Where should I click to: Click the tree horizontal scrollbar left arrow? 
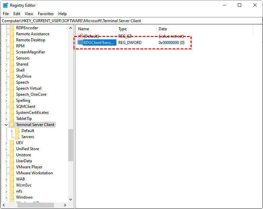(4, 205)
